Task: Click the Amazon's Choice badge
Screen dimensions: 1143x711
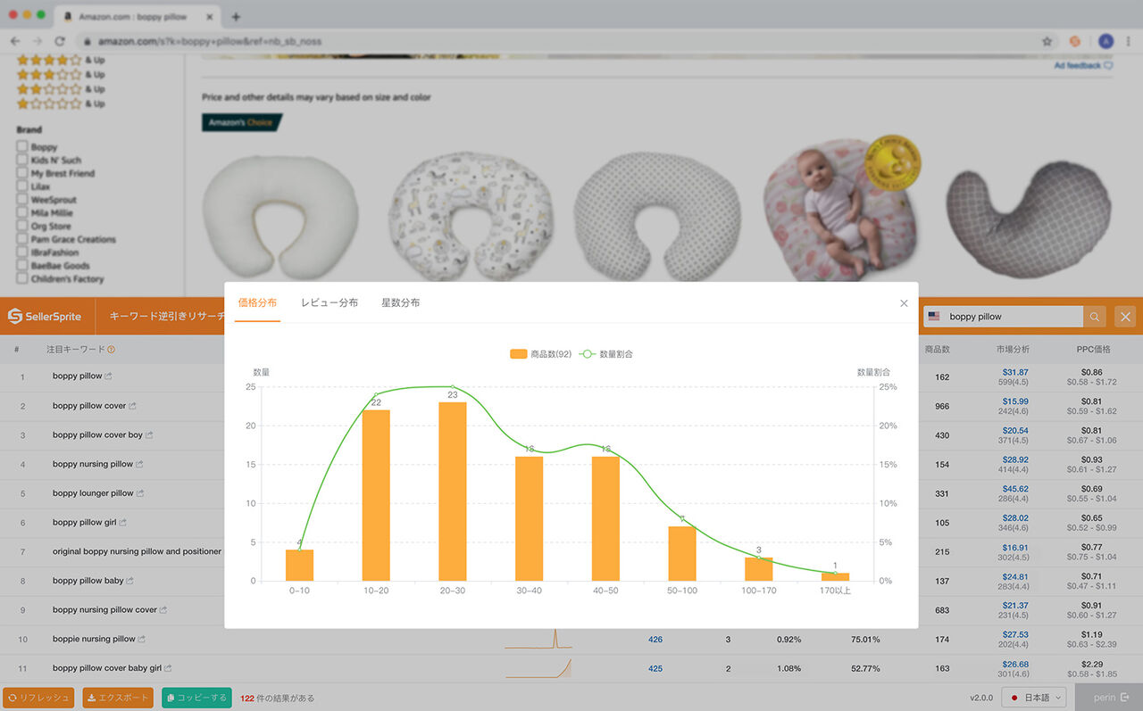Action: pos(241,122)
